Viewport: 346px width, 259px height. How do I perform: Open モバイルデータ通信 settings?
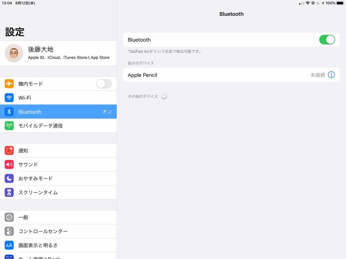pyautogui.click(x=58, y=125)
